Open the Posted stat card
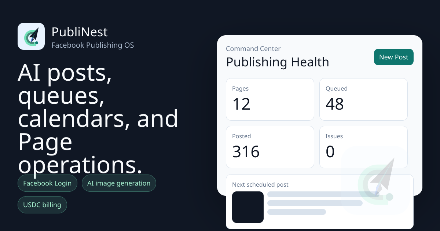Image resolution: width=440 pixels, height=231 pixels. click(x=270, y=147)
